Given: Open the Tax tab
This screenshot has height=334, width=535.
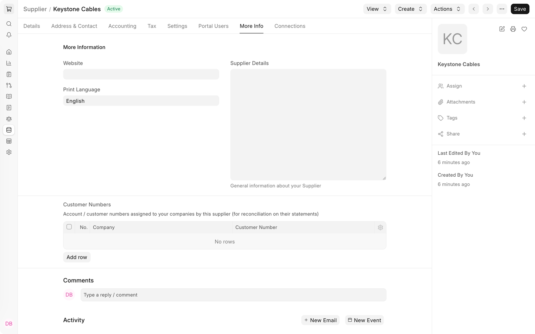Looking at the screenshot, I should [152, 26].
